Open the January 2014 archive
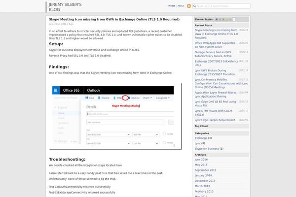Viewport: 296px width, 197px height. (203, 175)
